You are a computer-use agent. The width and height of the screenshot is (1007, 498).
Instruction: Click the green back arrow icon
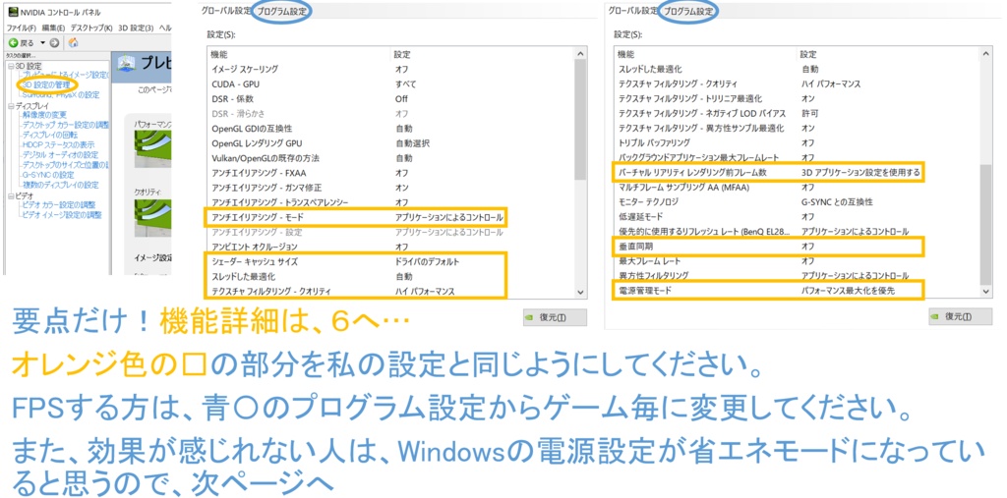tap(12, 43)
